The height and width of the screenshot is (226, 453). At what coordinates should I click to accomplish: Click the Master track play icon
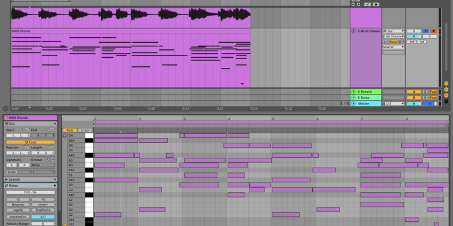[x=353, y=104]
